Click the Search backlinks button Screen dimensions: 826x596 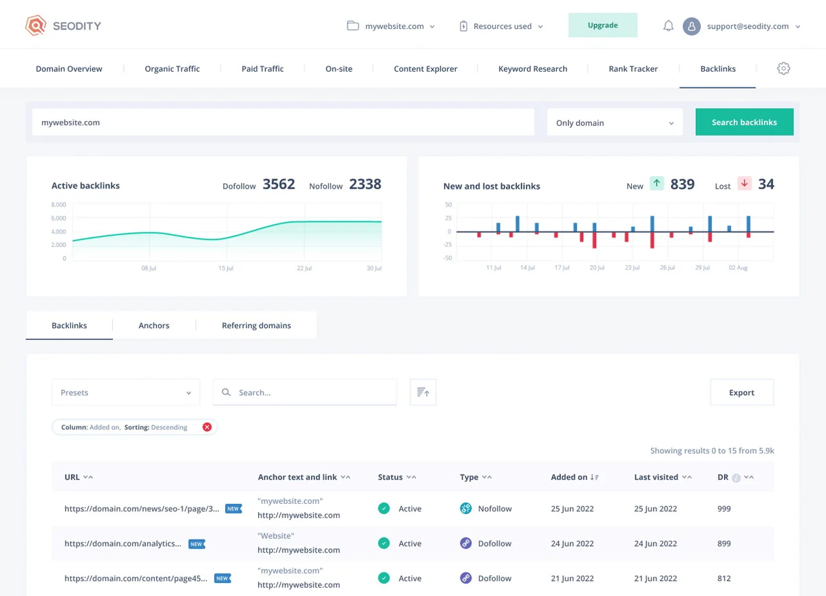point(744,123)
